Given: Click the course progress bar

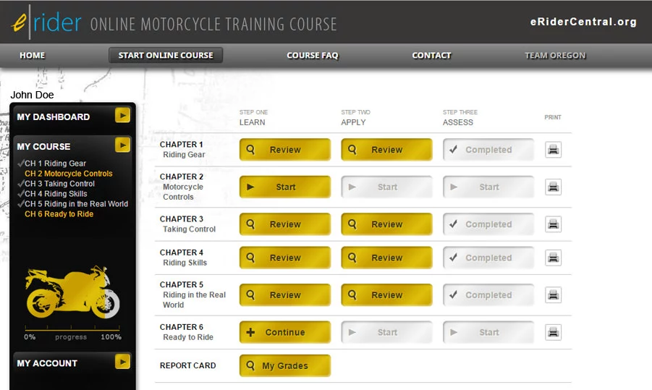Looking at the screenshot, I should coord(72,331).
